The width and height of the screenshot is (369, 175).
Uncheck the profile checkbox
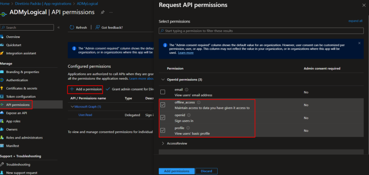(x=163, y=130)
